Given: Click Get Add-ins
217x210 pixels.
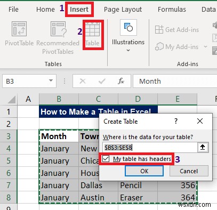Looking at the screenshot, I should [177, 30].
